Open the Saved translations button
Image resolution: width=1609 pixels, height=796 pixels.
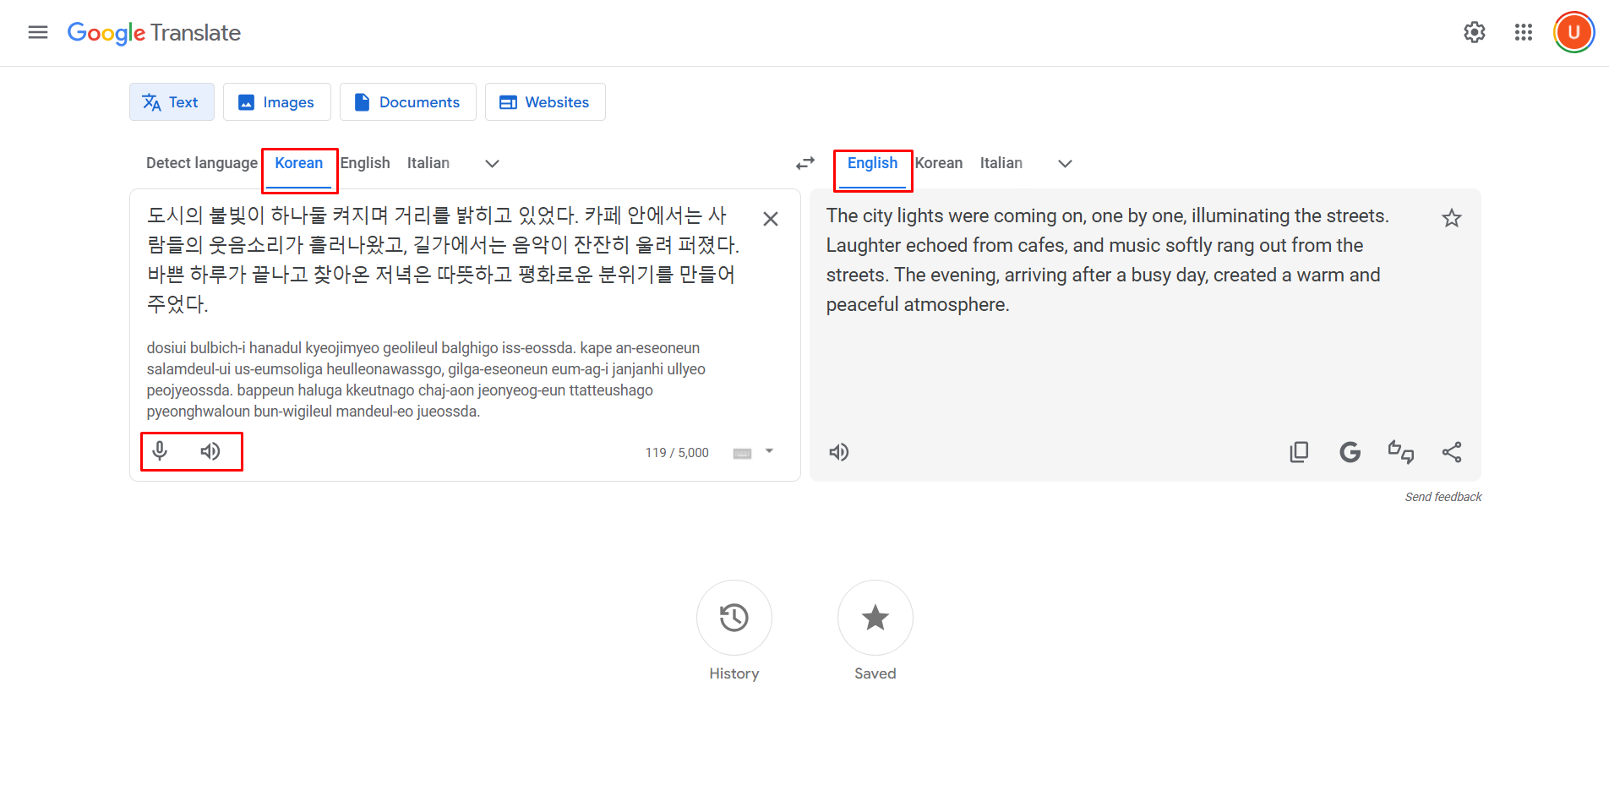click(875, 618)
